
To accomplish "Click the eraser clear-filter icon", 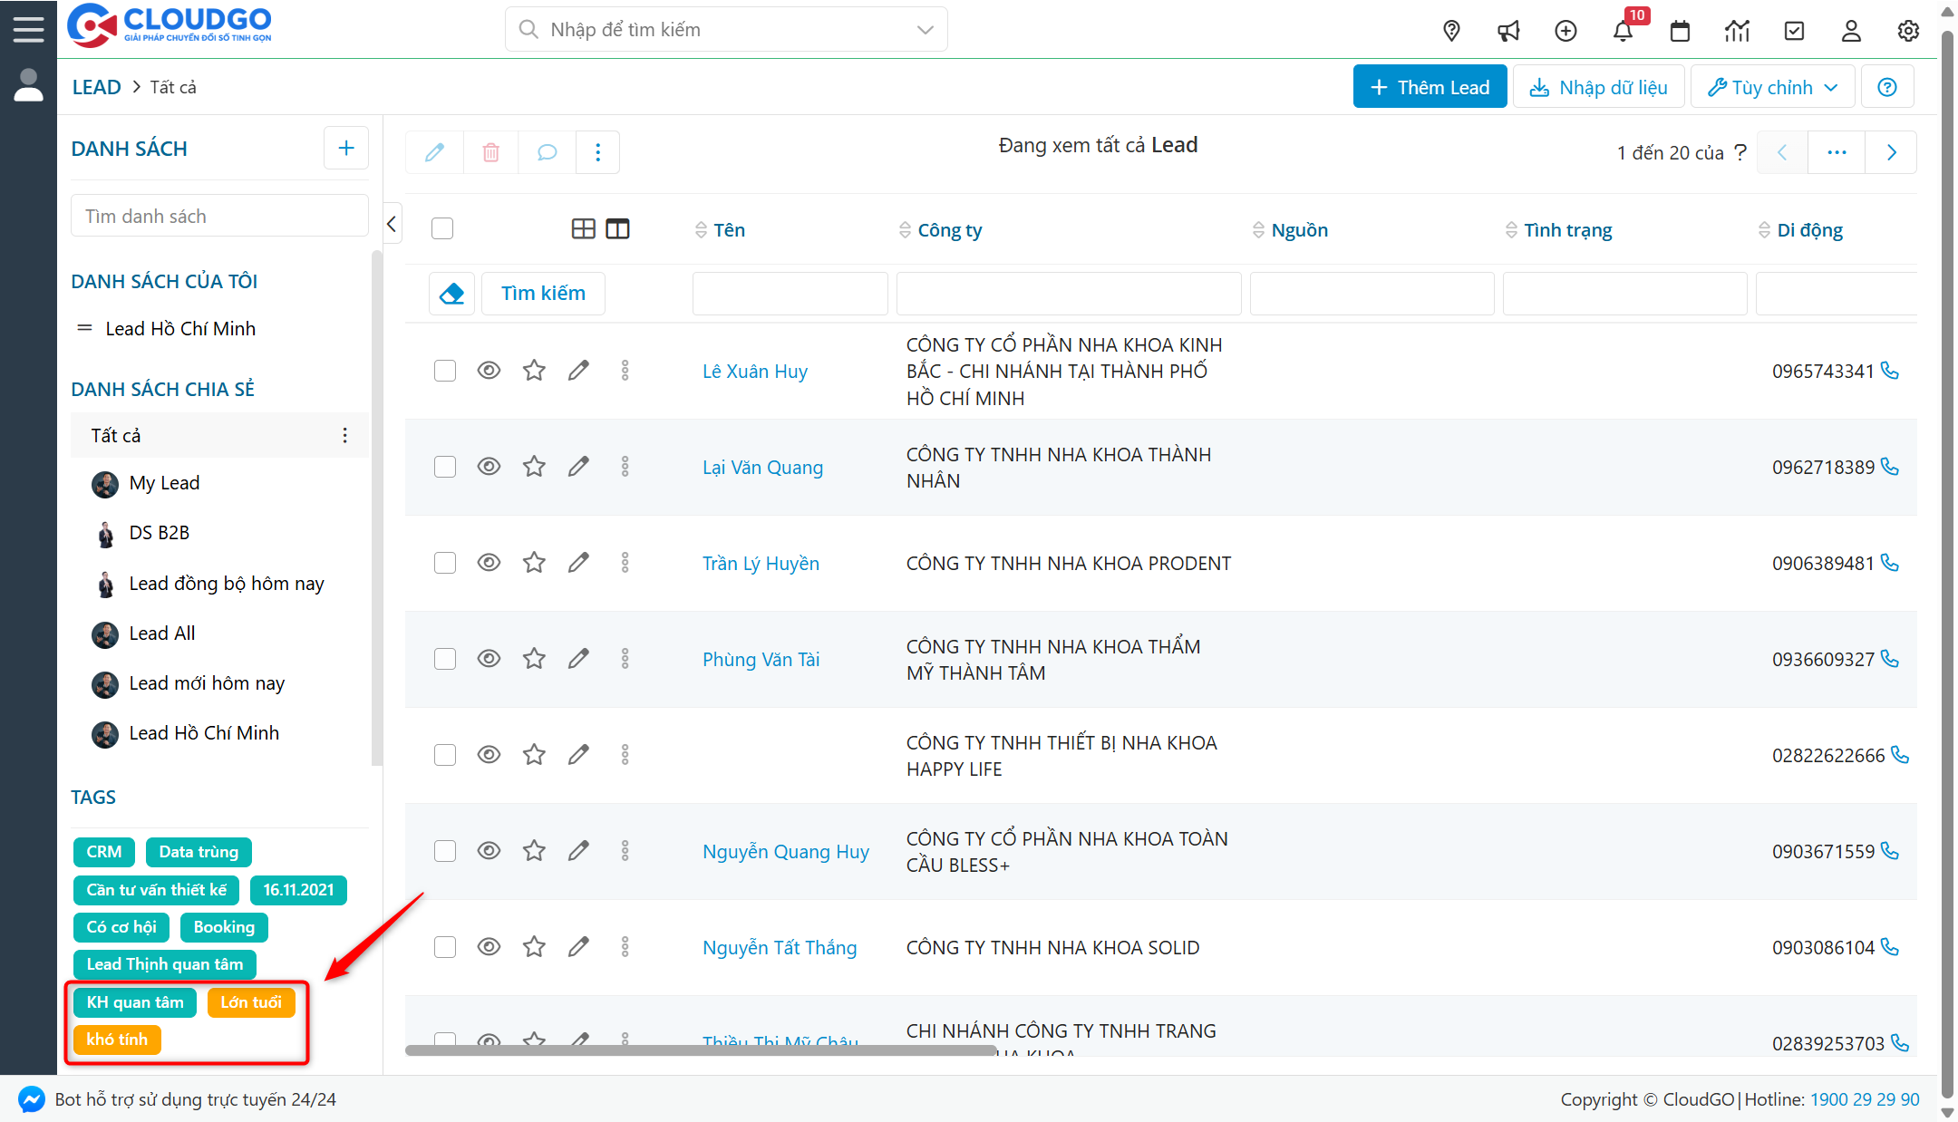I will pyautogui.click(x=451, y=294).
